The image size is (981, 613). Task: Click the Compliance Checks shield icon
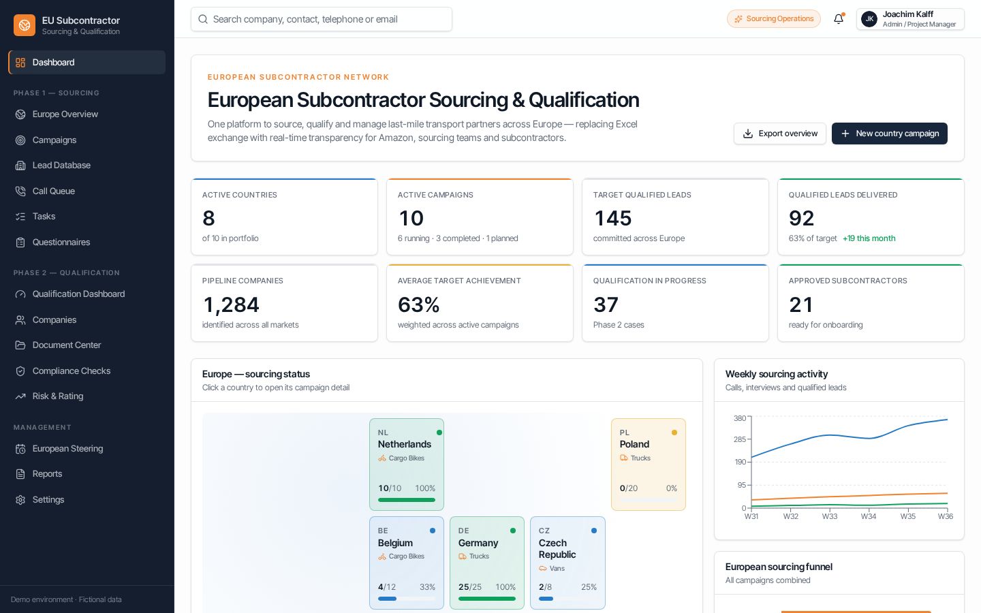20,371
